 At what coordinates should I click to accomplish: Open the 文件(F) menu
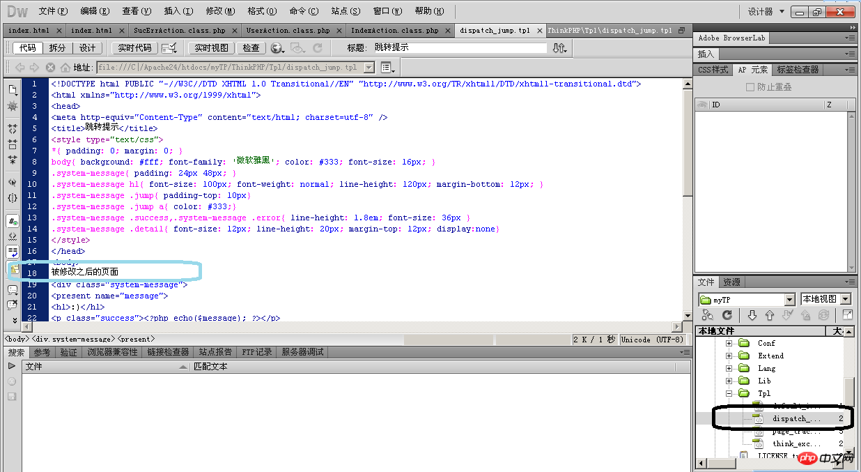tap(54, 11)
